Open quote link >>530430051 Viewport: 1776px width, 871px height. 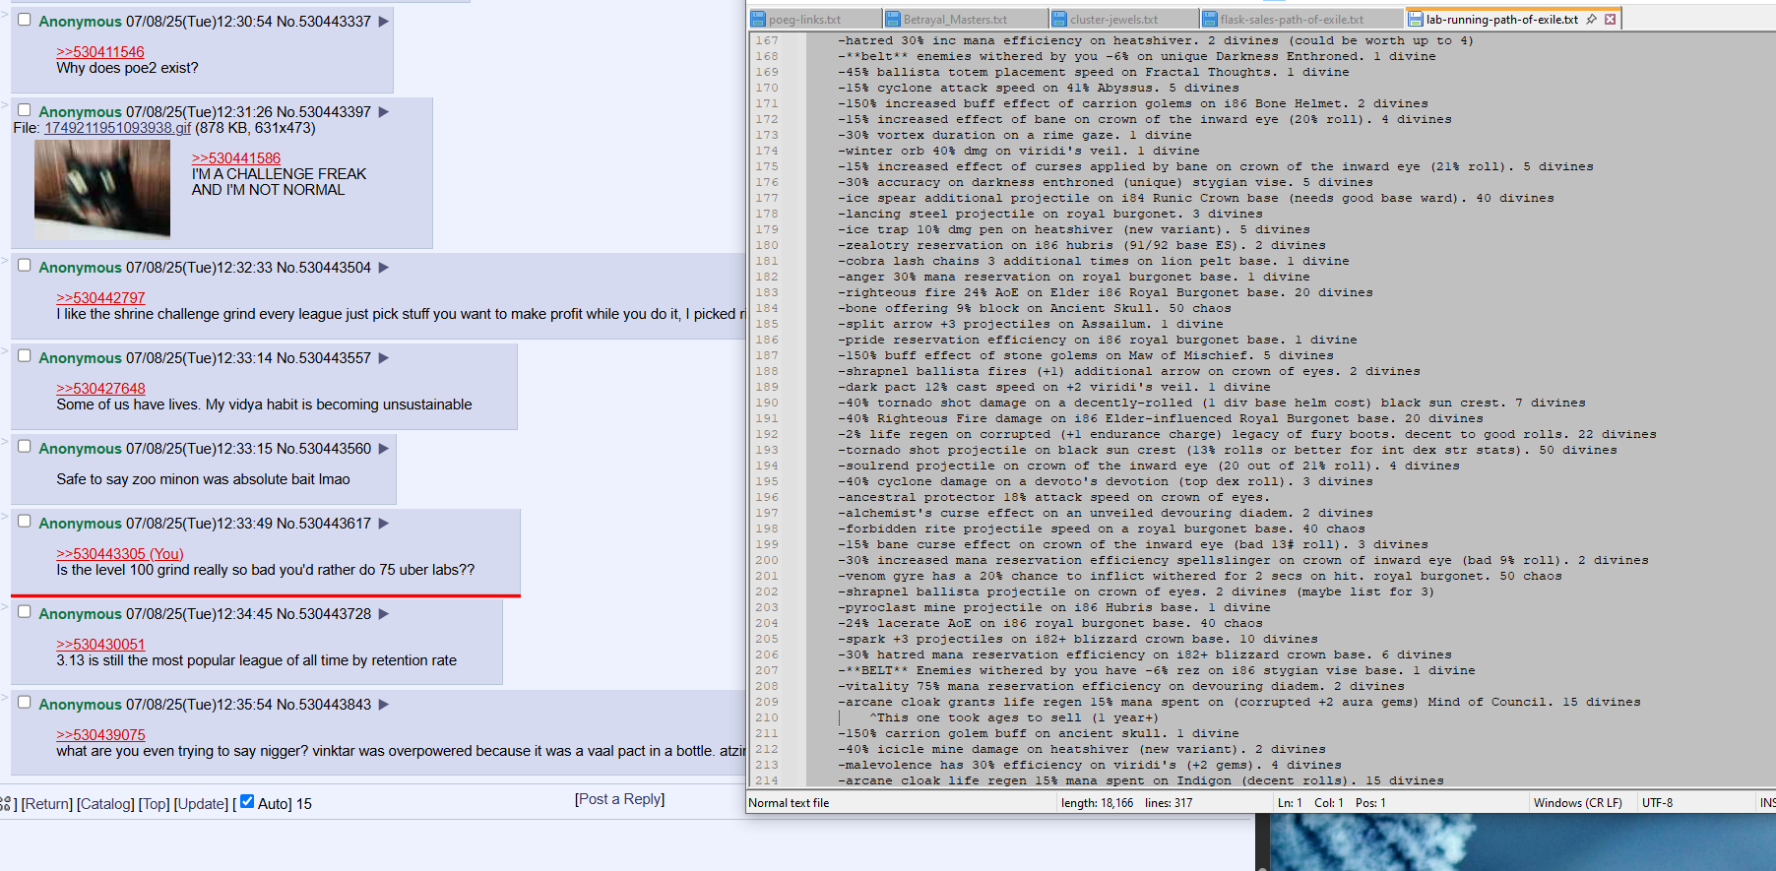[100, 645]
